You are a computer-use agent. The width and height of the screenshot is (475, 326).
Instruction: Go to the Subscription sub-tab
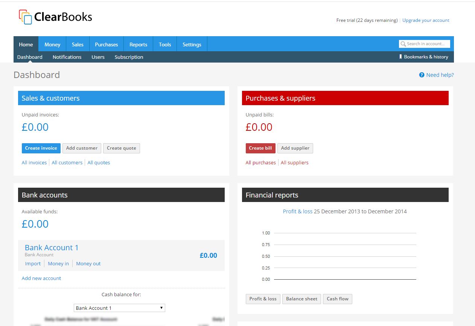click(x=129, y=57)
